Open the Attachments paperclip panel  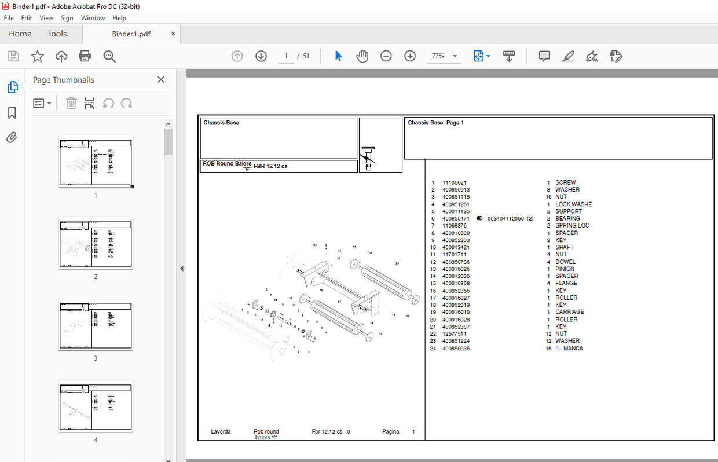[12, 138]
